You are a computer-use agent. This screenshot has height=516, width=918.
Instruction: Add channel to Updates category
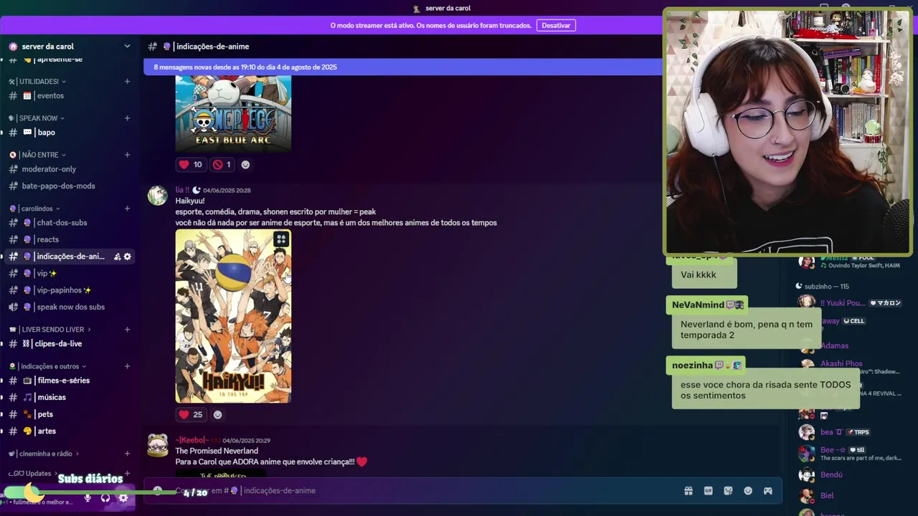pyautogui.click(x=127, y=474)
